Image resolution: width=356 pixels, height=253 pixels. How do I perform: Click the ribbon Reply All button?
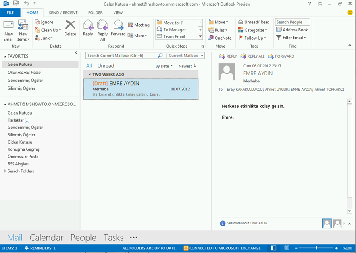click(x=102, y=31)
